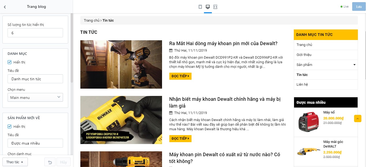Click the TIN TỨC page heading
366x167 pixels.
coord(89,32)
